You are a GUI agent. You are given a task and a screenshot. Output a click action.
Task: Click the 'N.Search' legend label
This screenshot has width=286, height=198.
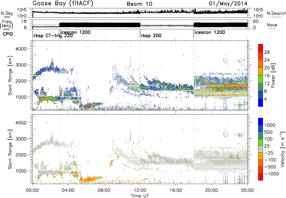click(x=276, y=13)
